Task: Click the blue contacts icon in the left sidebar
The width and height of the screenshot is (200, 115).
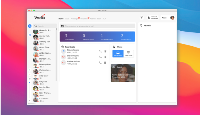Action: point(30,26)
